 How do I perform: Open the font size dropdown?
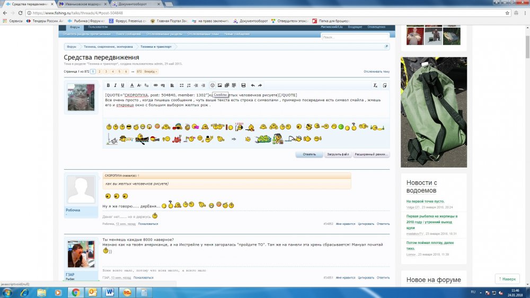[x=139, y=85]
